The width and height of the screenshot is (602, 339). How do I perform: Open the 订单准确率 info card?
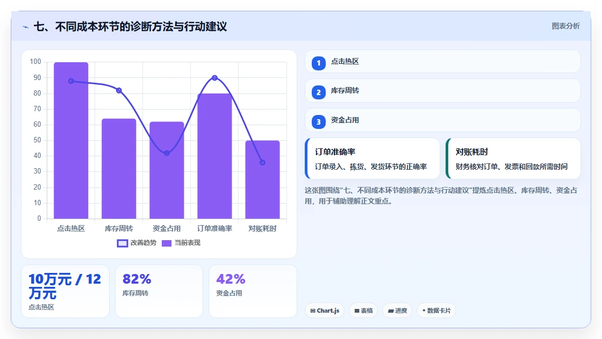(x=372, y=158)
